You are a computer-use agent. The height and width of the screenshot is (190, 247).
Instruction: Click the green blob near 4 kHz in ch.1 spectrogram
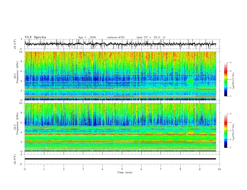click(190, 81)
